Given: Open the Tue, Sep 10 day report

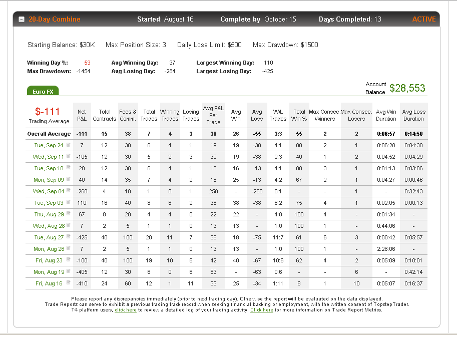Looking at the screenshot, I should (49, 168).
